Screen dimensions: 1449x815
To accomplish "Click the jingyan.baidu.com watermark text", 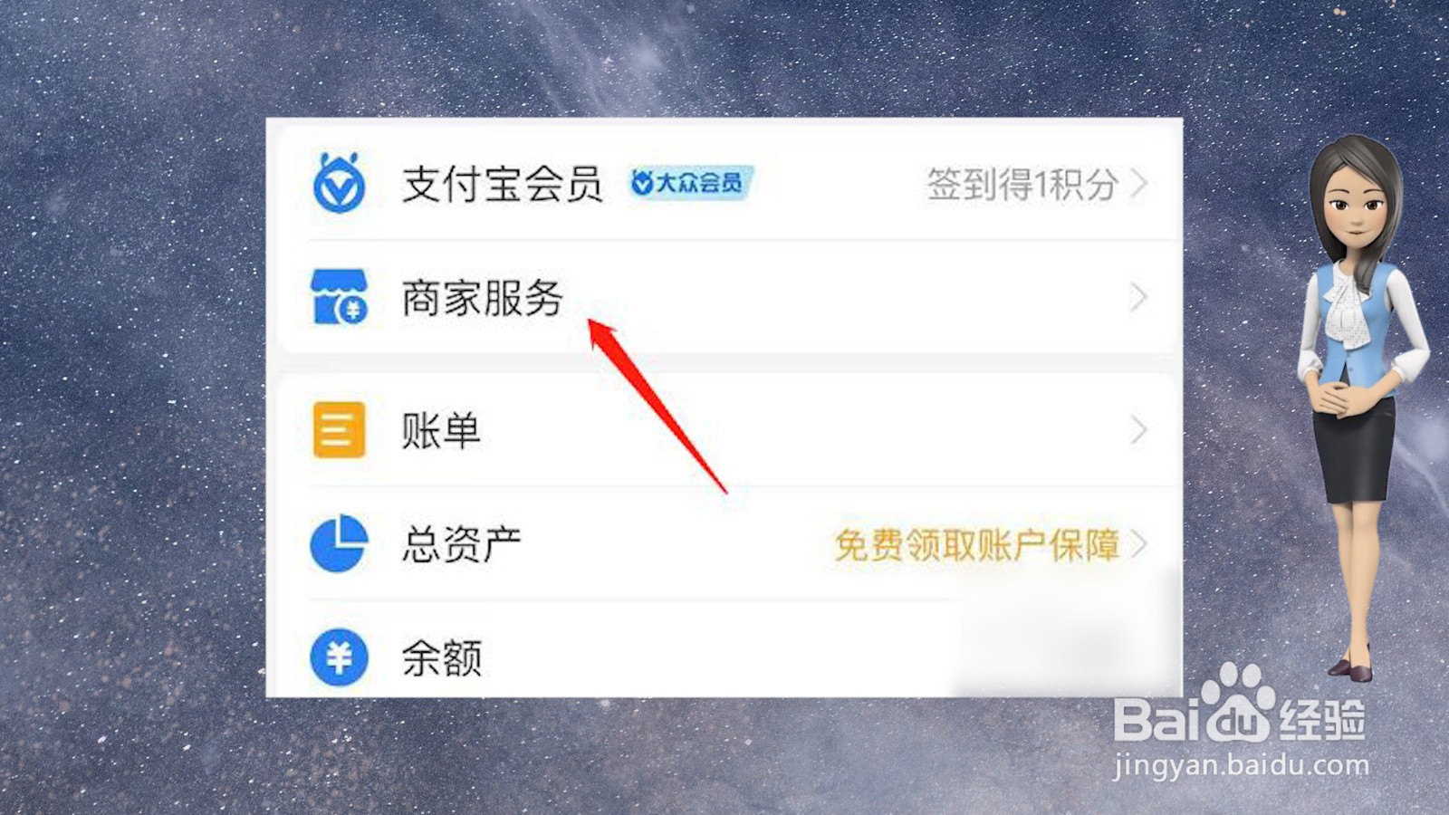I will tap(1241, 765).
